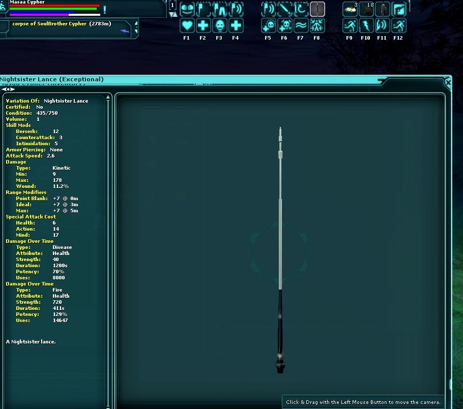
Task: Click the Nightsister Lance (Exceptional) title bar
Action: 189,79
